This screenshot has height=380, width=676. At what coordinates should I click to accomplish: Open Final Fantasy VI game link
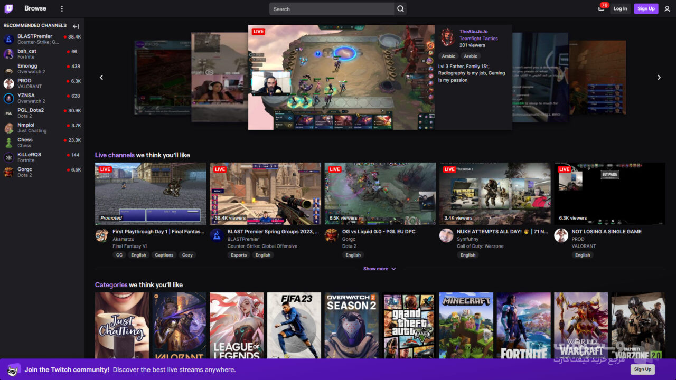(129, 246)
